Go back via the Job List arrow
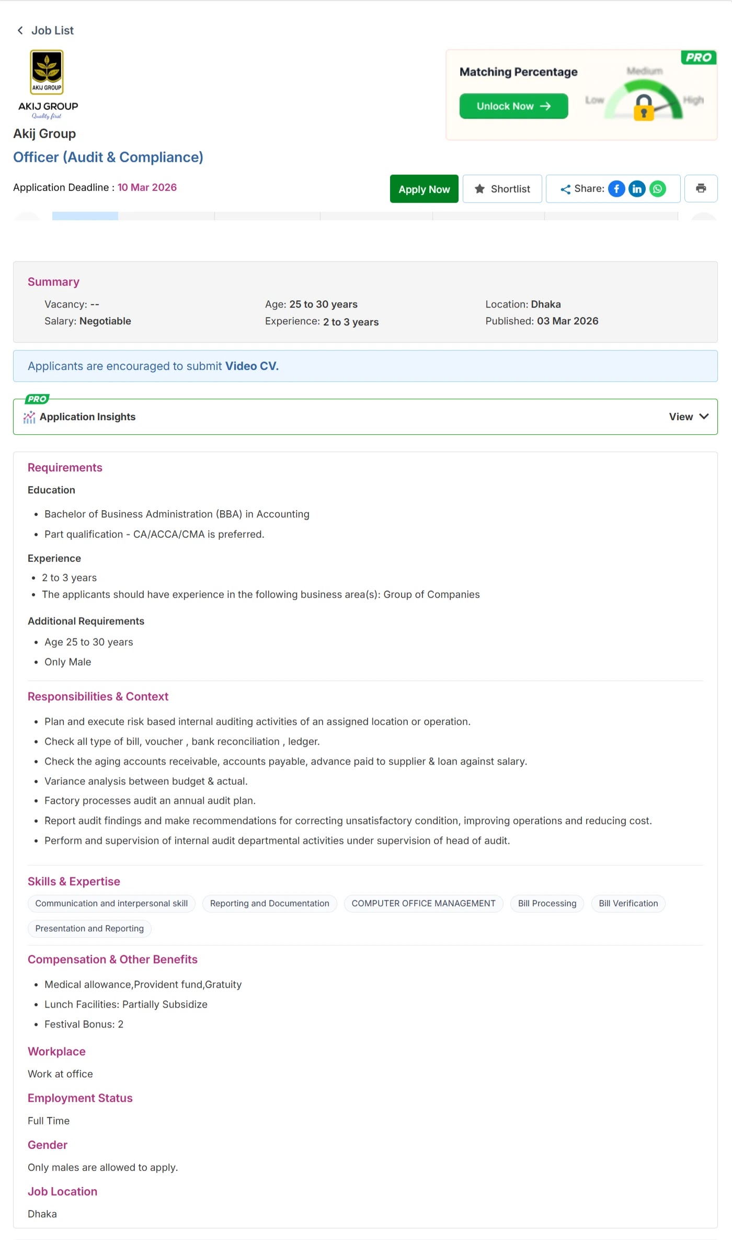Viewport: 732px width, 1240px height. pos(20,30)
